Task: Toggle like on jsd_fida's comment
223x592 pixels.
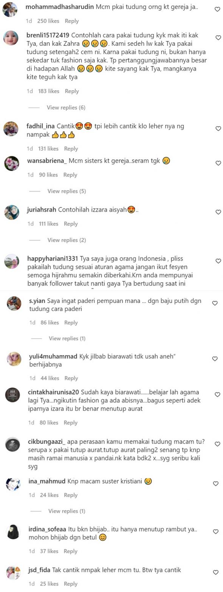Action: [215, 573]
